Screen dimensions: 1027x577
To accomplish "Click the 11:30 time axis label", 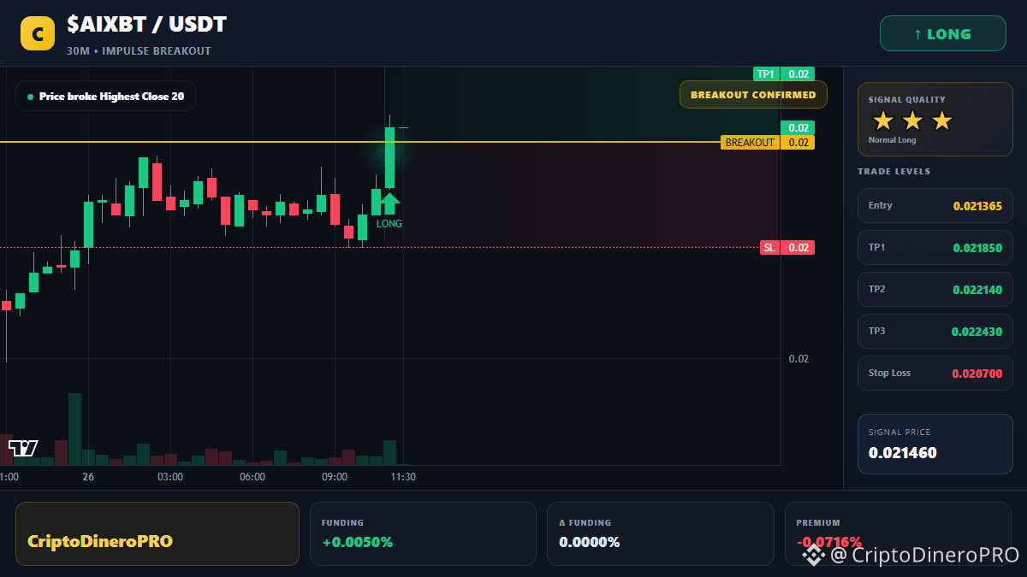I will click(403, 477).
